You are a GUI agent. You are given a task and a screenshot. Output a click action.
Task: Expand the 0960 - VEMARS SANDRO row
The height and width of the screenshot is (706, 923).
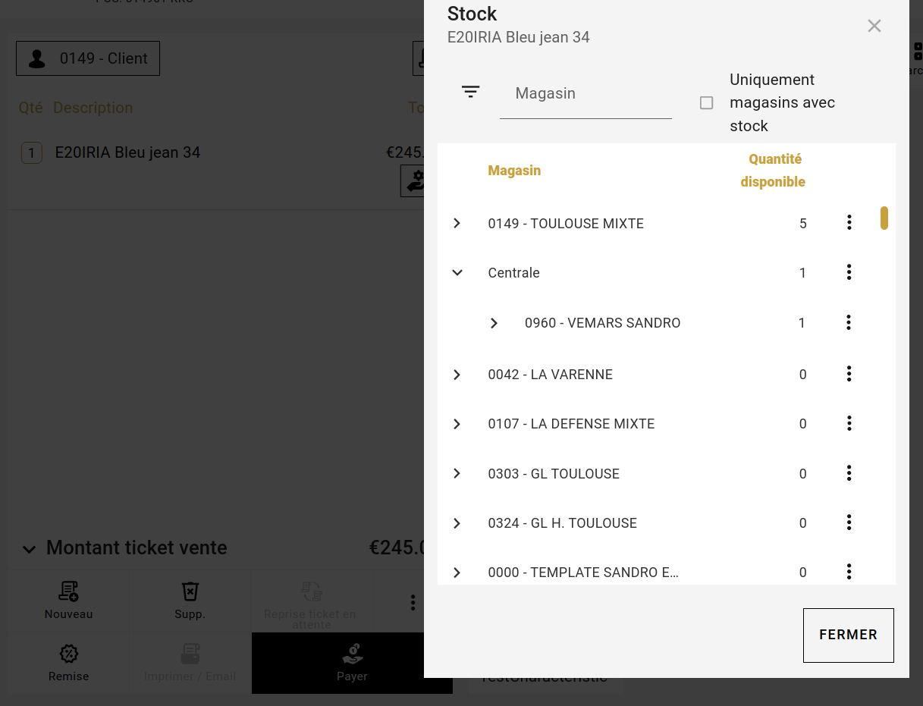(x=494, y=323)
